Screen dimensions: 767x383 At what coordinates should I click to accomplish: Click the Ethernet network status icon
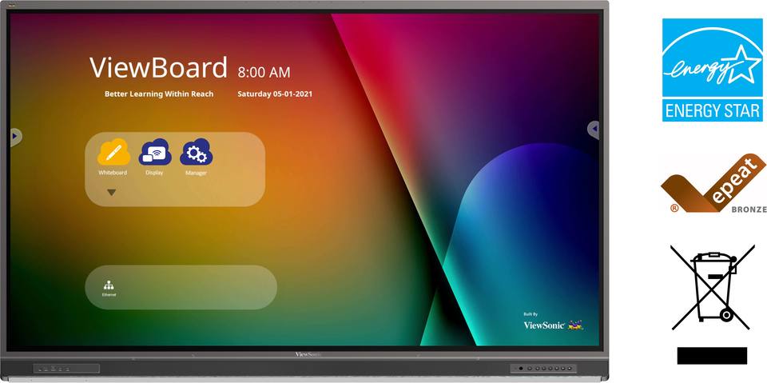(x=109, y=287)
